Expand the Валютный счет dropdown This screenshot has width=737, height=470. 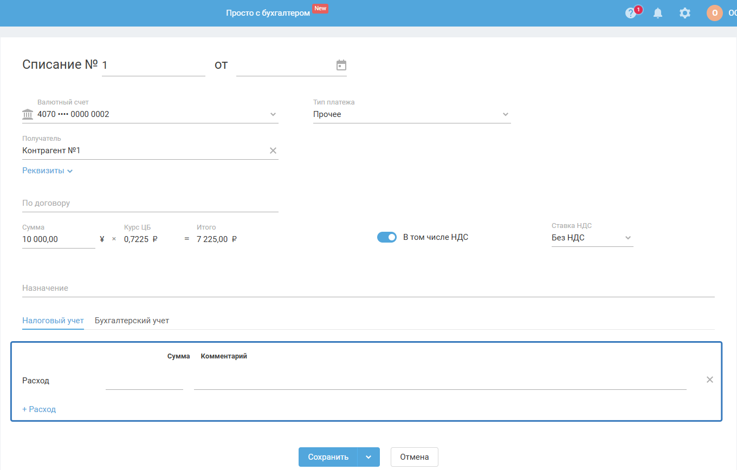point(273,114)
